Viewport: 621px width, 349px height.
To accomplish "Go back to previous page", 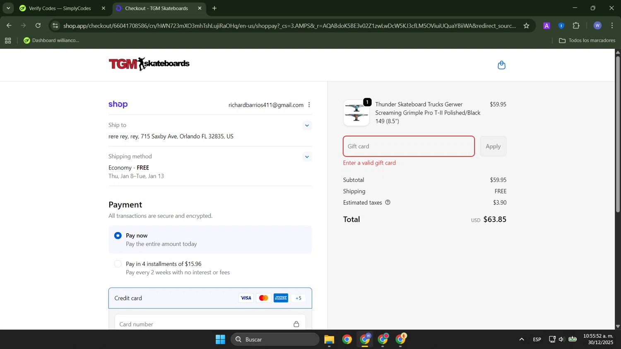I will pos(9,26).
